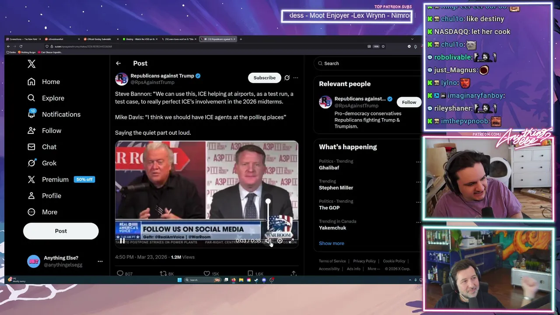Share the post with upload icon
This screenshot has width=560, height=315.
294,273
